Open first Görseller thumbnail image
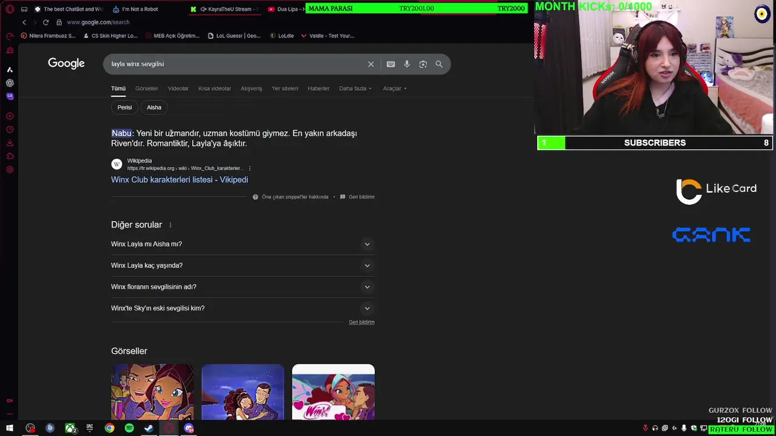This screenshot has width=776, height=436. point(153,392)
